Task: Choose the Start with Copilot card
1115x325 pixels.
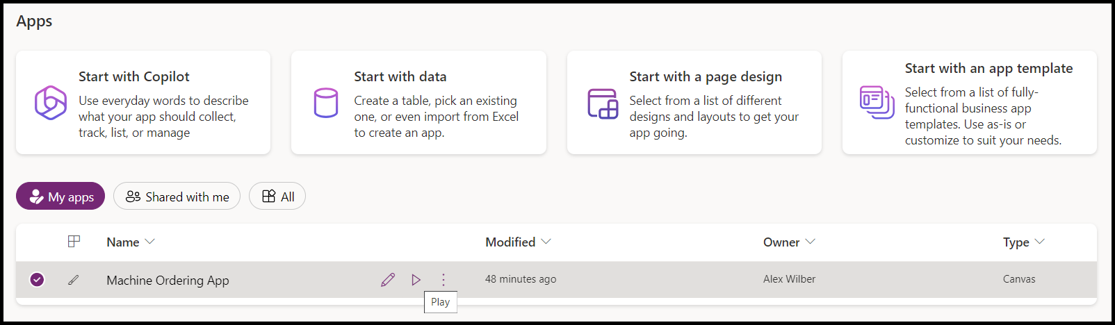Action: [x=143, y=103]
